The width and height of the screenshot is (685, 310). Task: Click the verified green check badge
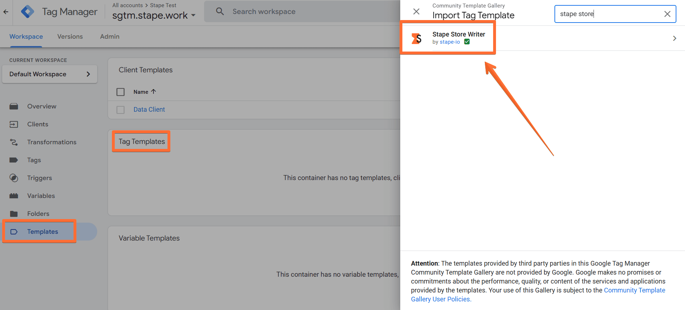467,42
